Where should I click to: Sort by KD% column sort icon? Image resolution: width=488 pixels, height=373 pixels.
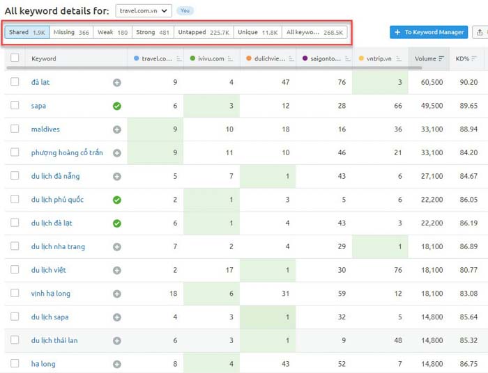click(474, 58)
